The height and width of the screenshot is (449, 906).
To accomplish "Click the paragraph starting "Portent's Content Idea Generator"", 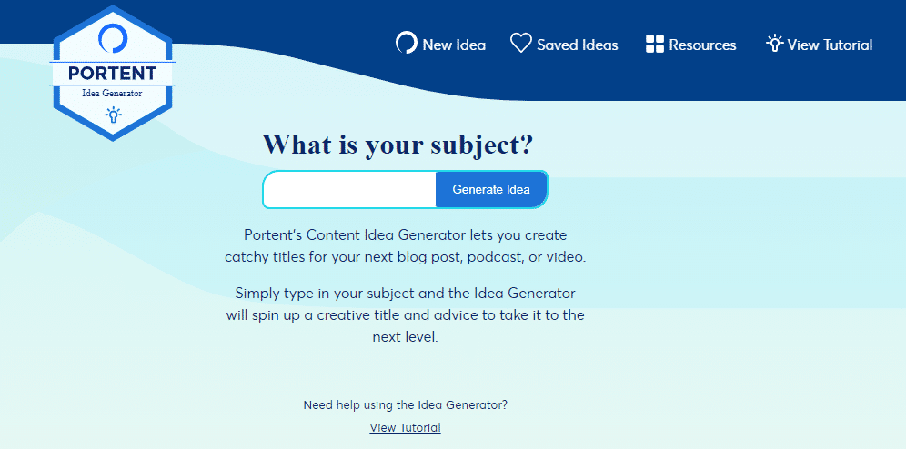I will click(405, 246).
